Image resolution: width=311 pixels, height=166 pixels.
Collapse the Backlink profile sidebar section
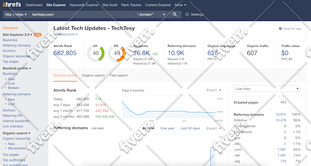coord(17,68)
